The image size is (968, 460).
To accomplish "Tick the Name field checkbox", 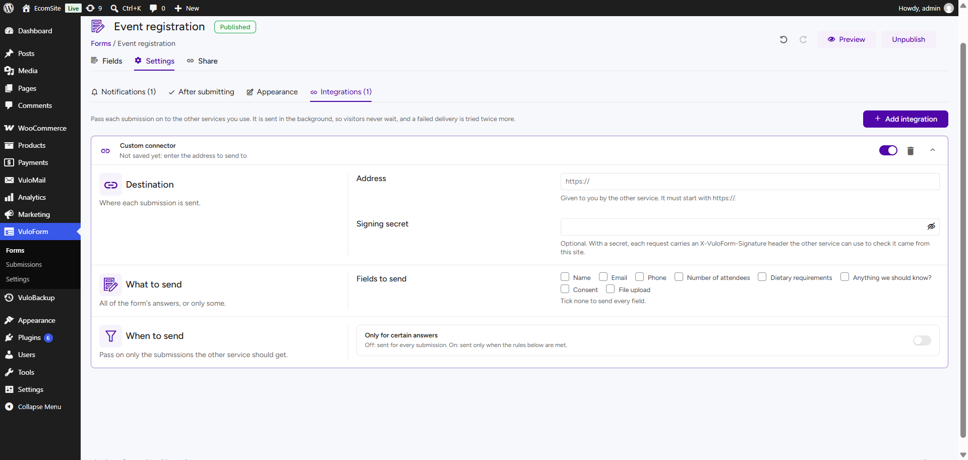I will [x=565, y=277].
